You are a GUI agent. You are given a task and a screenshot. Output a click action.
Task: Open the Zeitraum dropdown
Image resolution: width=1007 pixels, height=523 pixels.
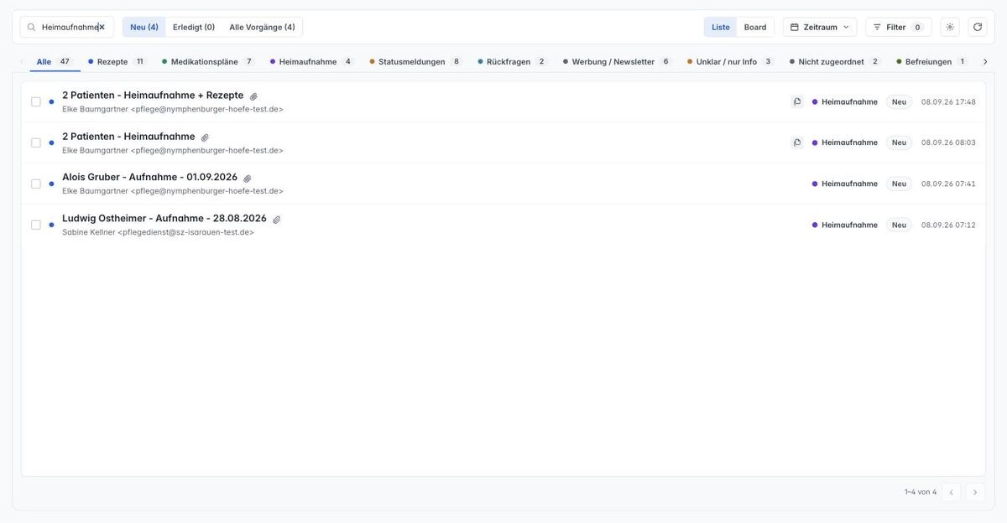pos(820,27)
